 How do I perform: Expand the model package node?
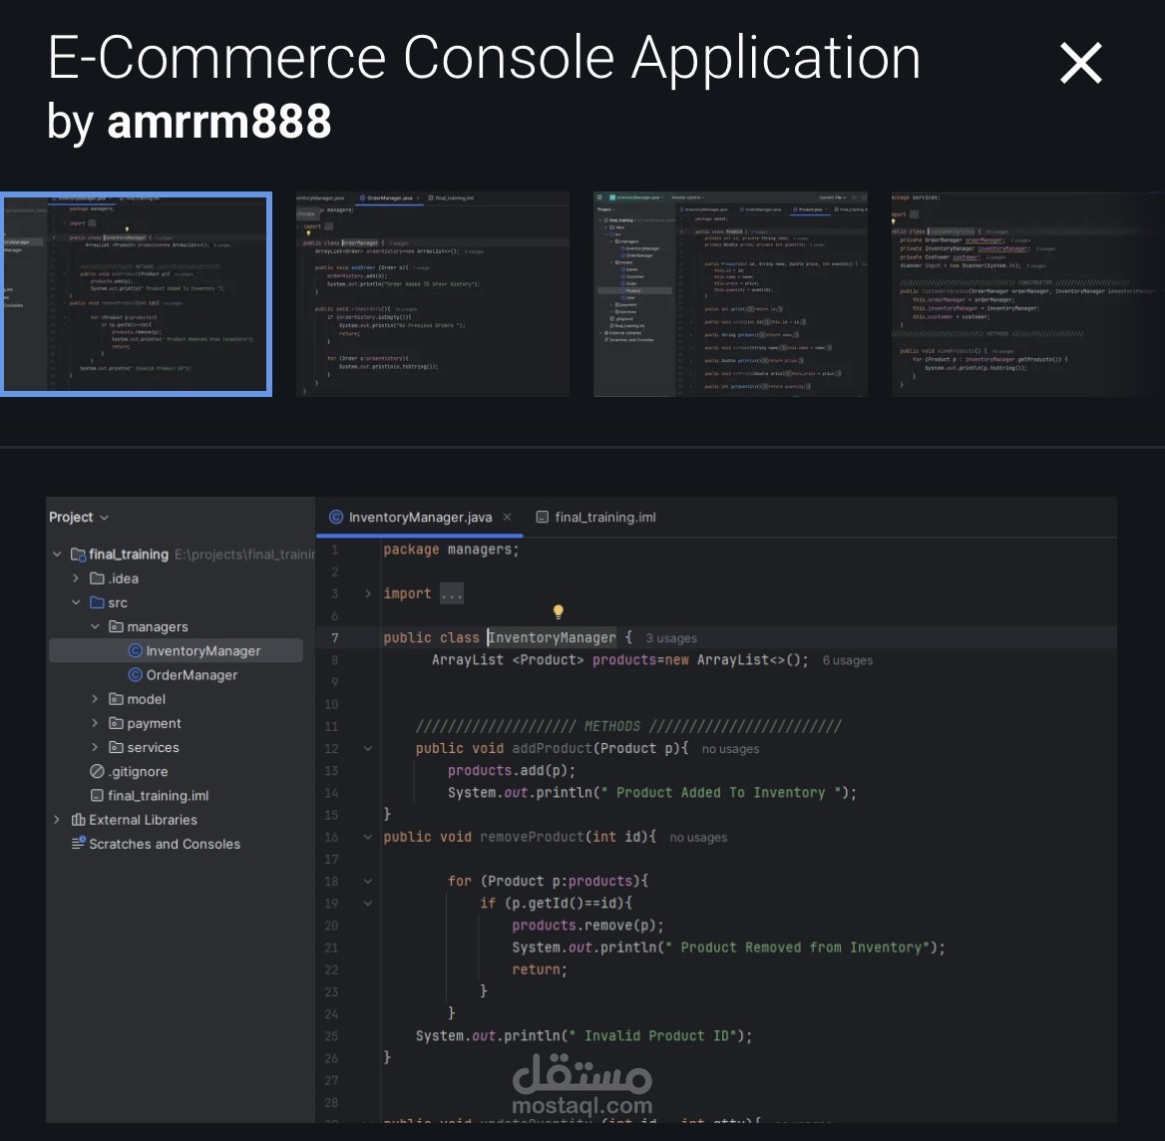point(95,698)
